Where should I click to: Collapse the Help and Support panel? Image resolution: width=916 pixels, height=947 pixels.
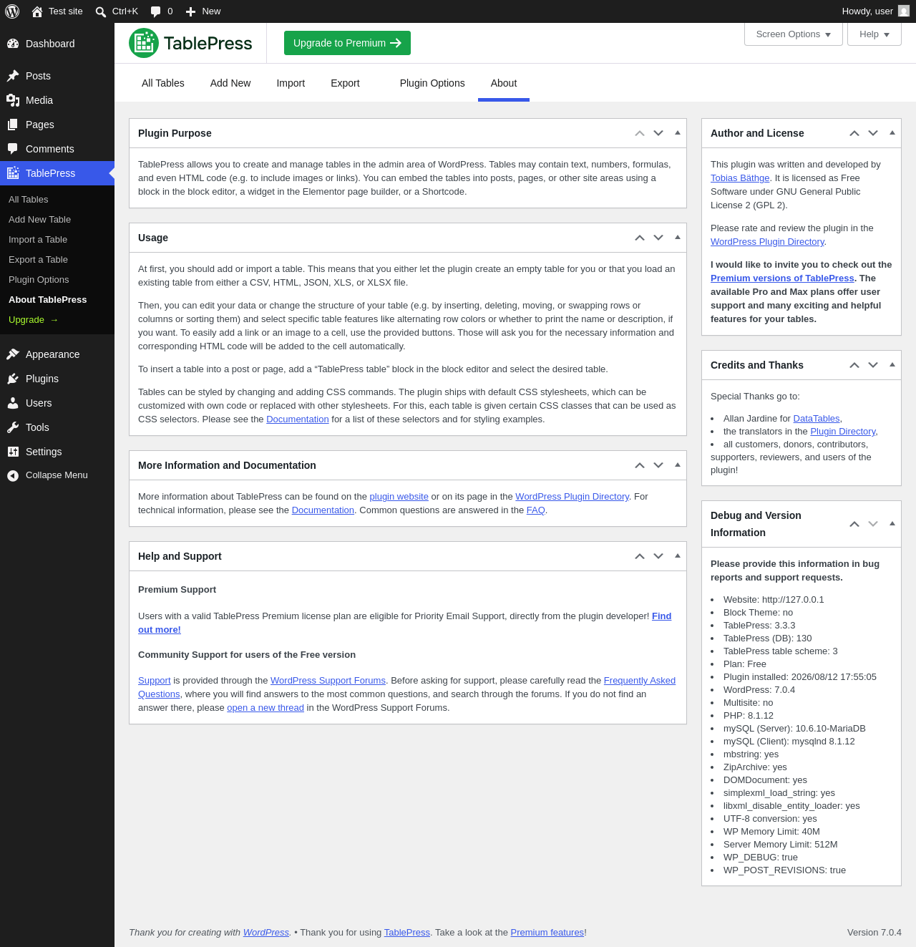pos(678,556)
